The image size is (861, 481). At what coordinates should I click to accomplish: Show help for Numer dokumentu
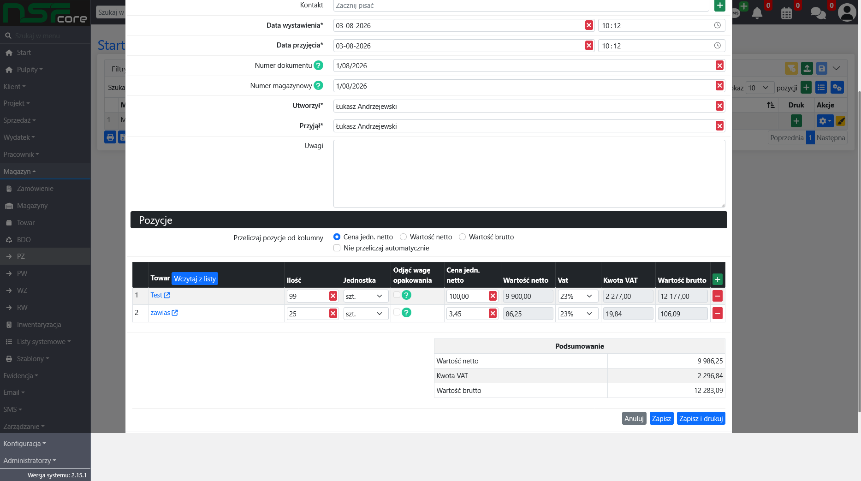click(x=318, y=65)
